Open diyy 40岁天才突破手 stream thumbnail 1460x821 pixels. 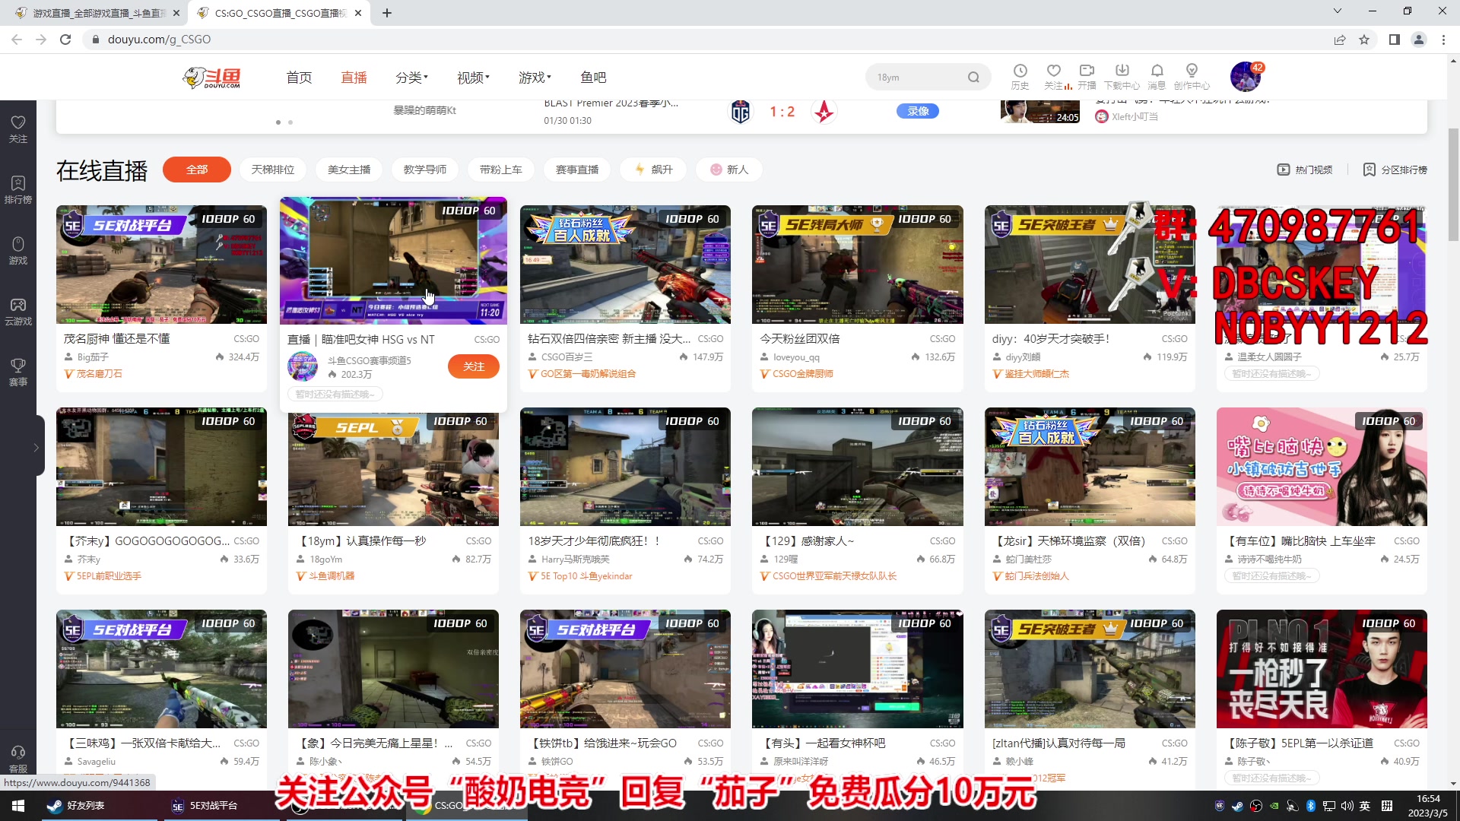point(1090,265)
